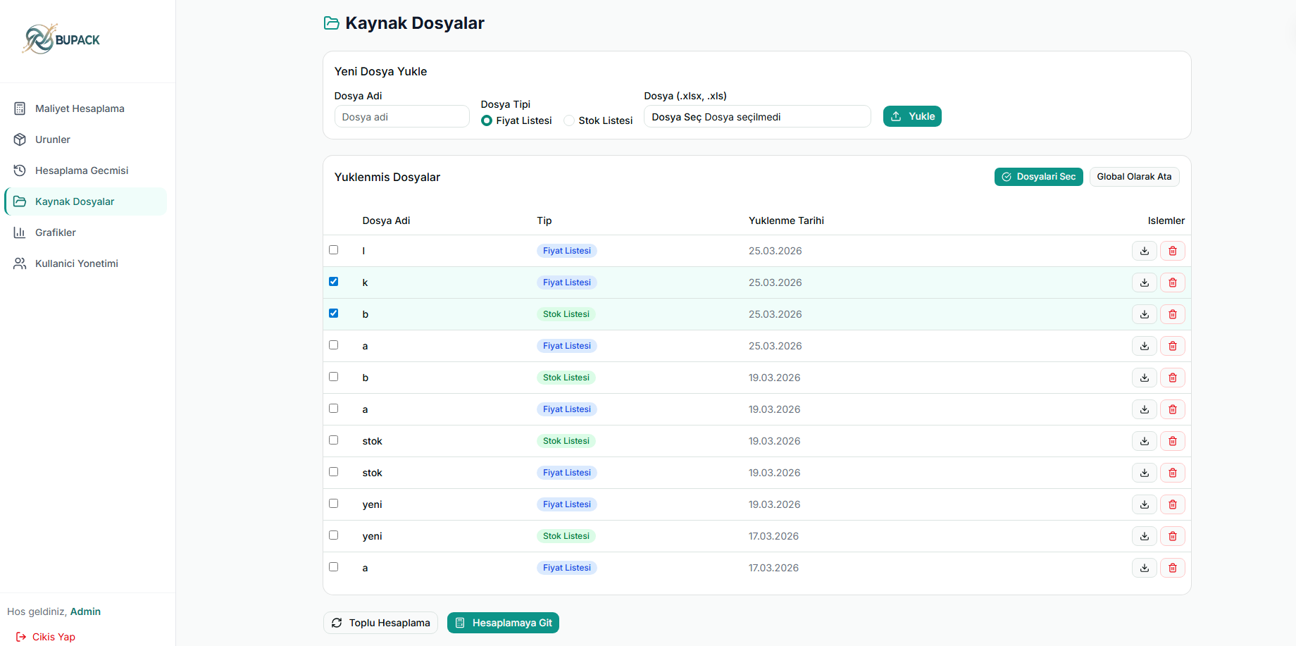Delete the 'yeni' Stok Listesi file

pos(1172,536)
